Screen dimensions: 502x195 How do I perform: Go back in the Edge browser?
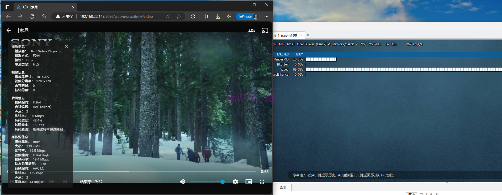[9, 16]
